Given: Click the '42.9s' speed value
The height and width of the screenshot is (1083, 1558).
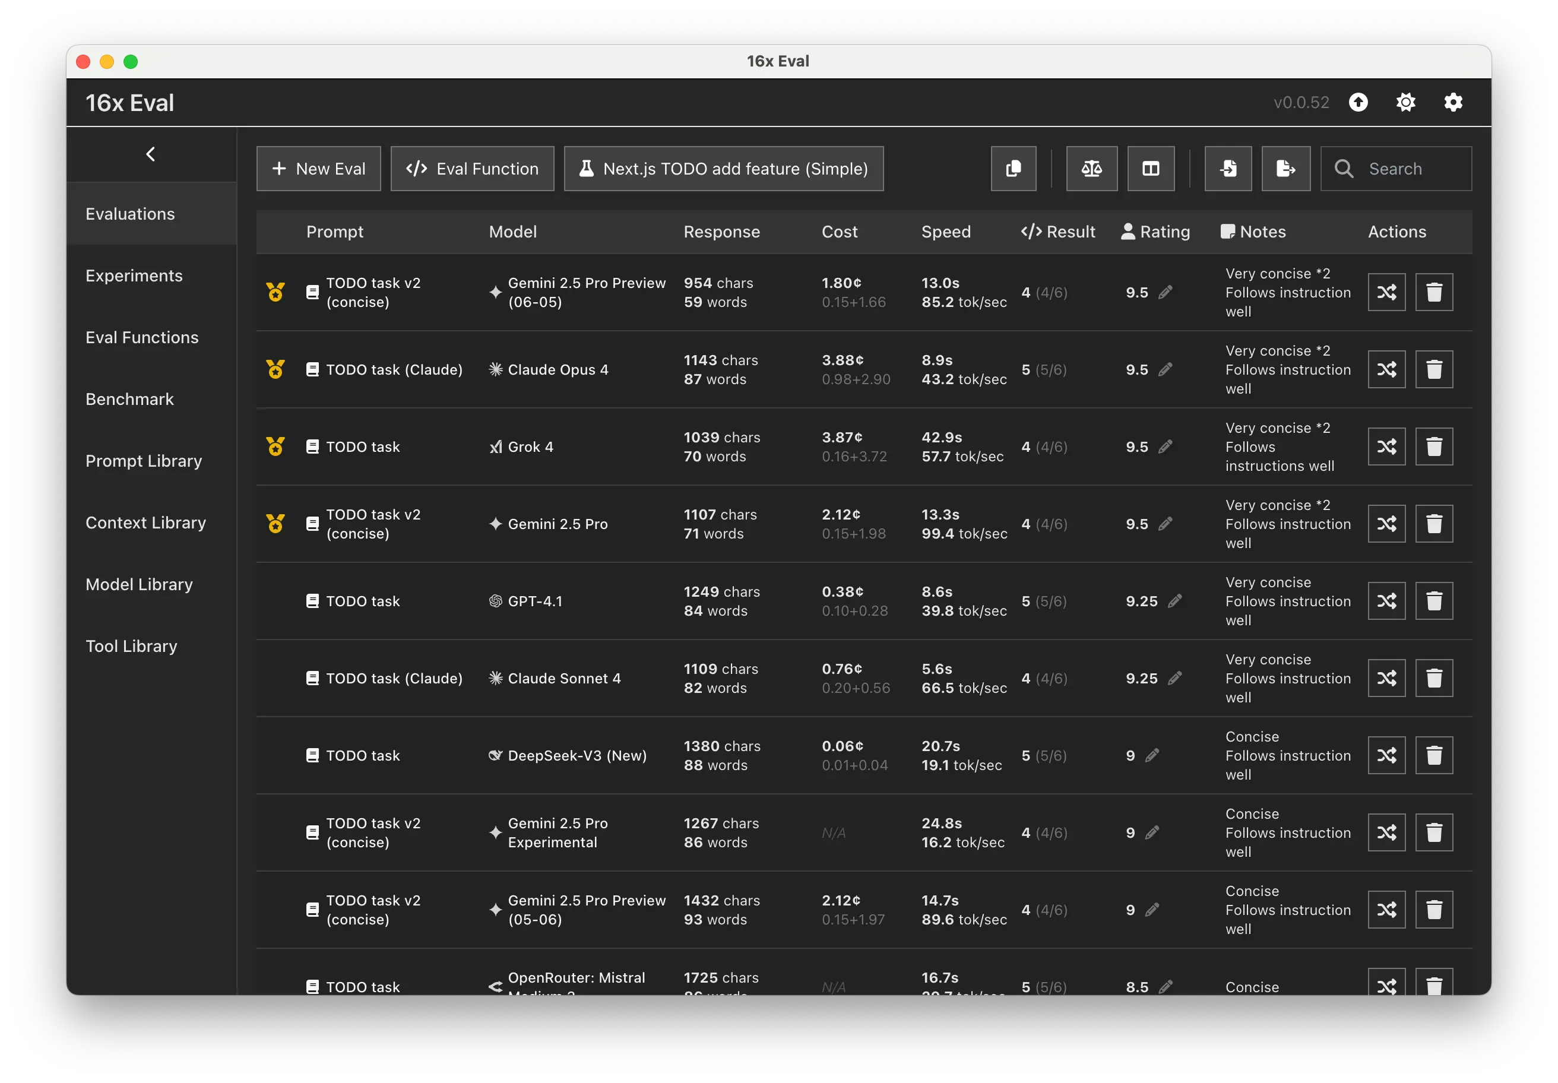Looking at the screenshot, I should 942,438.
